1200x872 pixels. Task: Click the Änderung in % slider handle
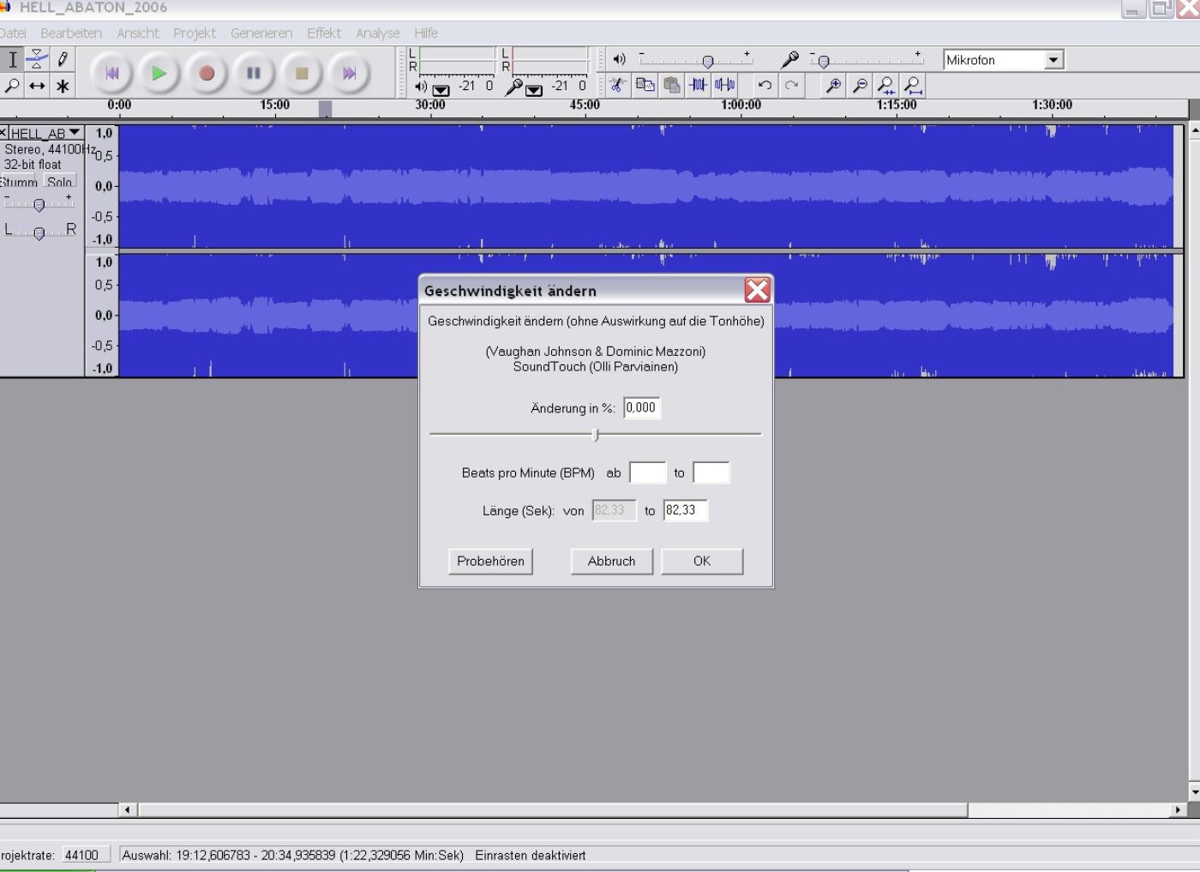[x=596, y=435]
